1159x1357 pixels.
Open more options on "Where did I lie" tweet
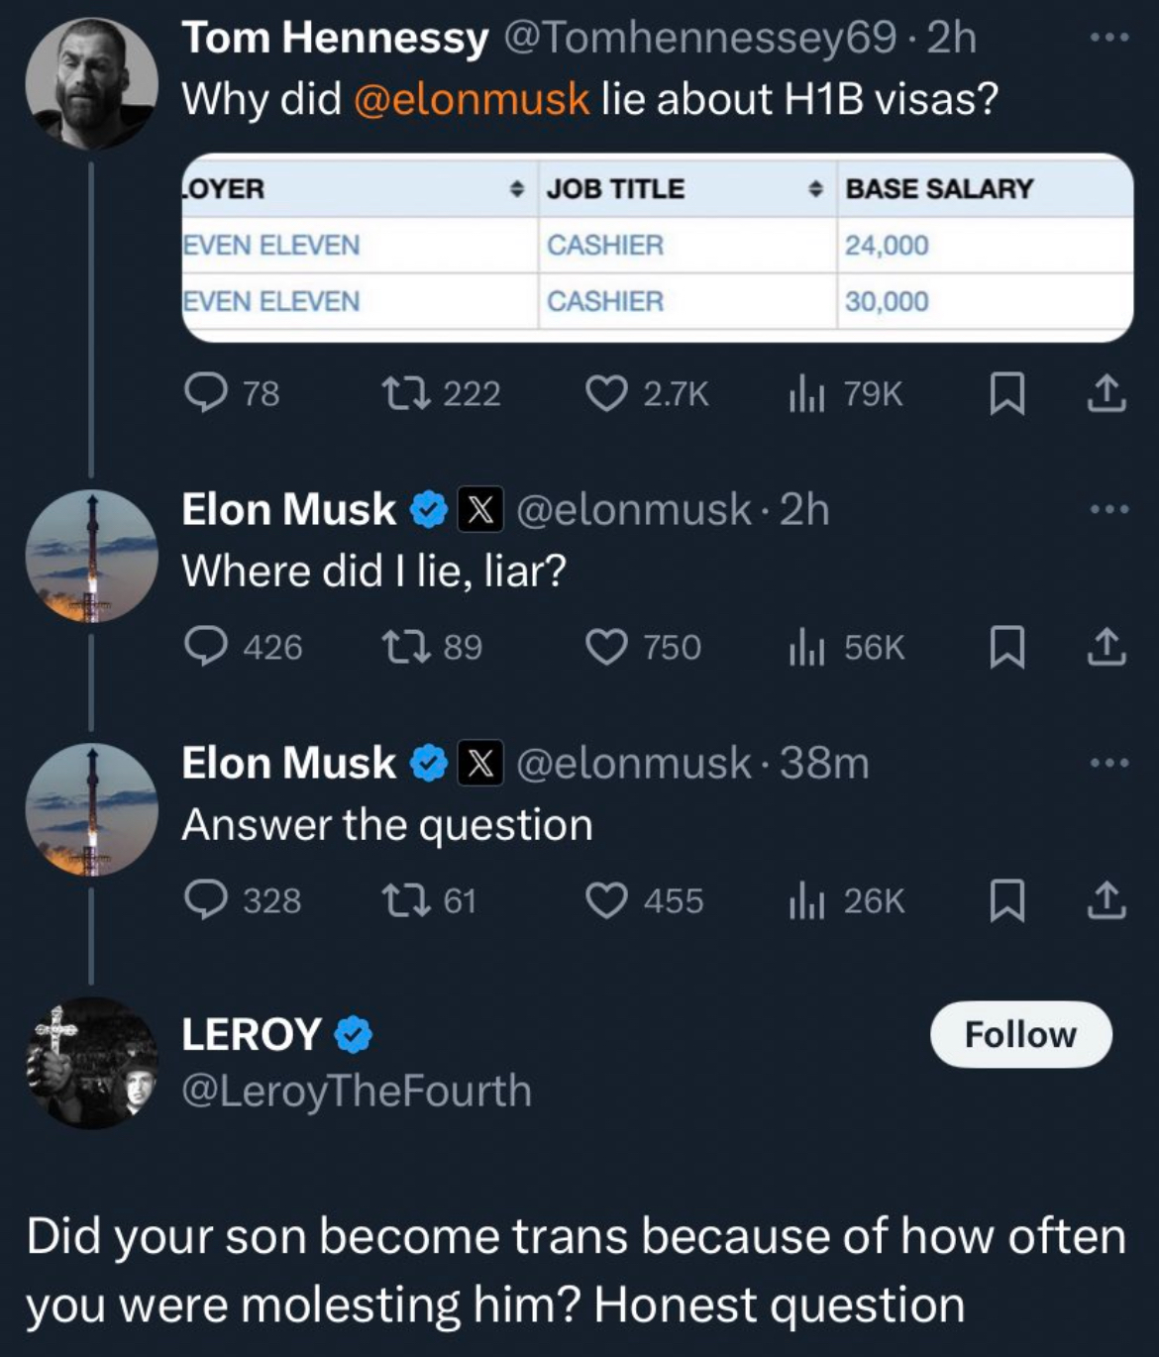coord(1107,509)
